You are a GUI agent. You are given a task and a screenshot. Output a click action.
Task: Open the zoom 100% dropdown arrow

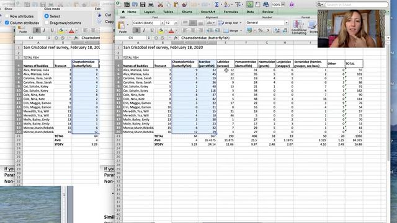click(x=283, y=4)
